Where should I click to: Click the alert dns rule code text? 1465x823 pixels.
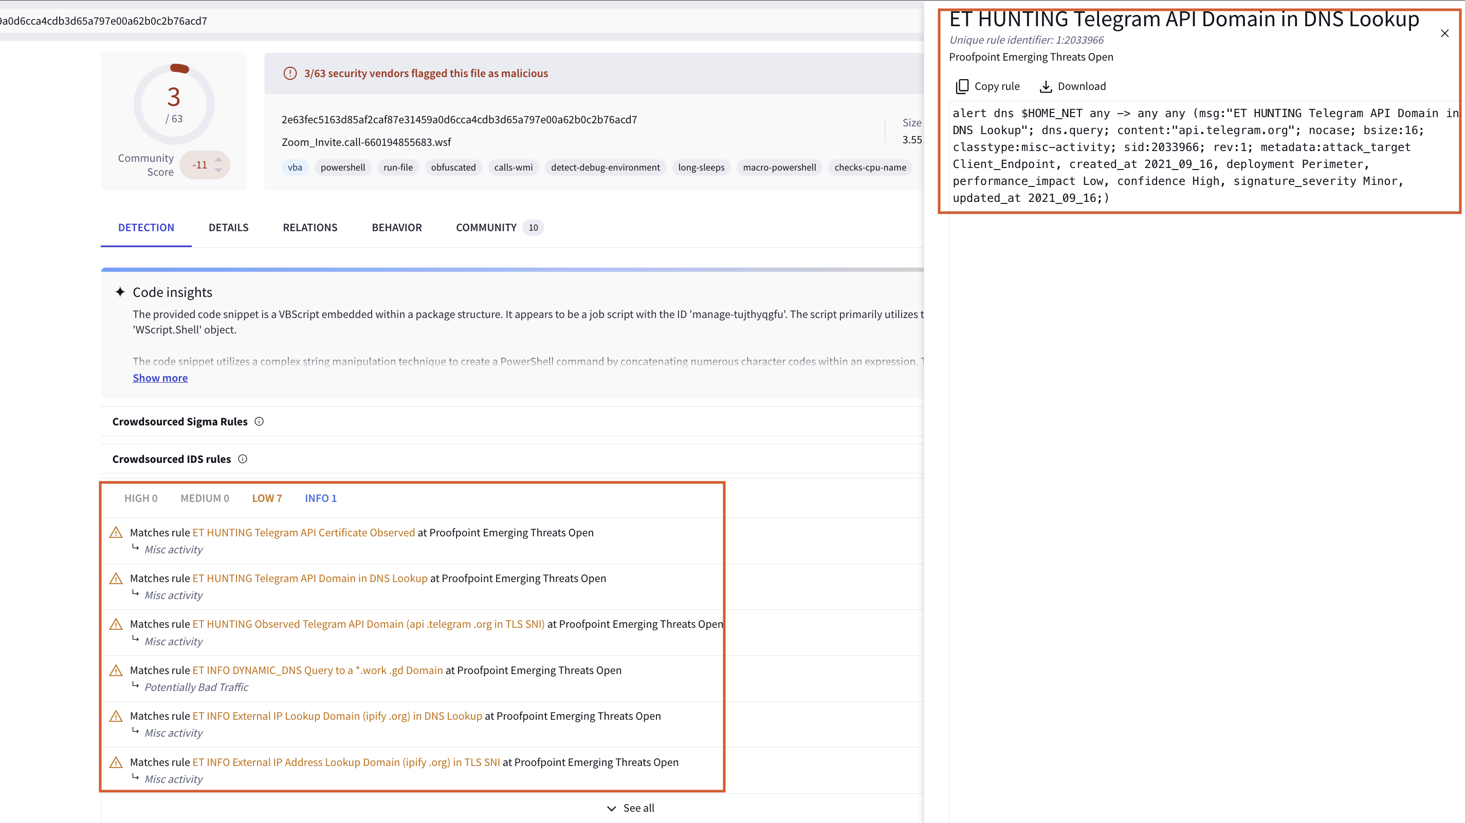(x=1205, y=156)
